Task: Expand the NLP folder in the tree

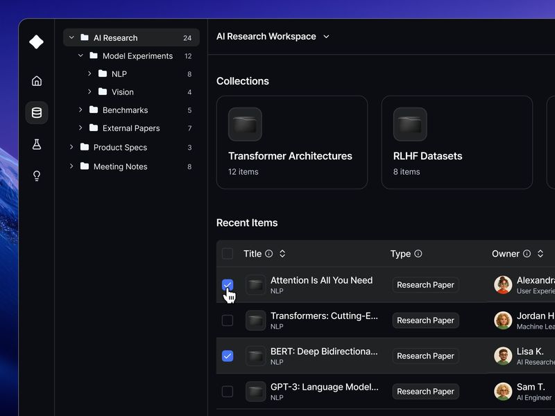Action: (89, 73)
